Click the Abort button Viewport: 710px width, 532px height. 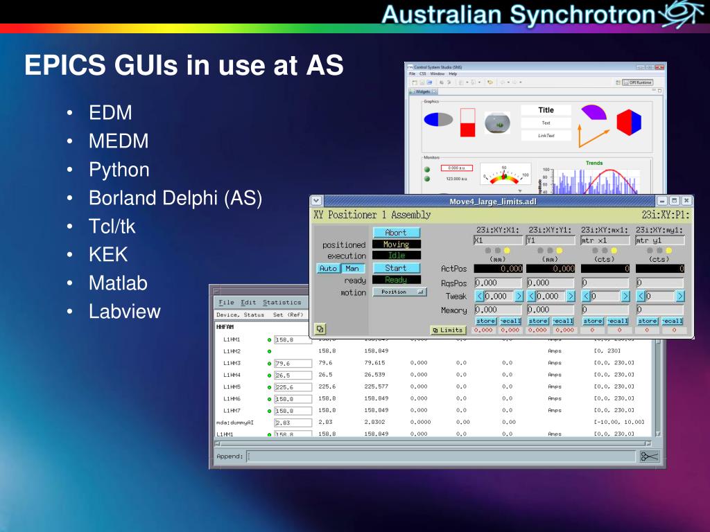(x=396, y=233)
